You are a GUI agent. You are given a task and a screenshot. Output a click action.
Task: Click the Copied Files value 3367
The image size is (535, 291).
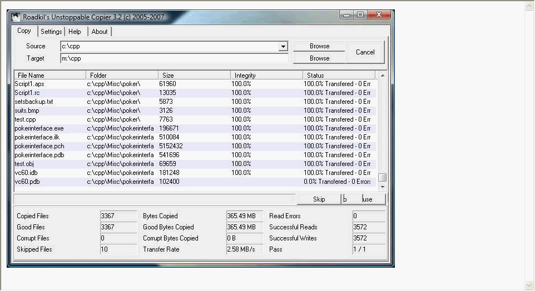click(x=118, y=216)
